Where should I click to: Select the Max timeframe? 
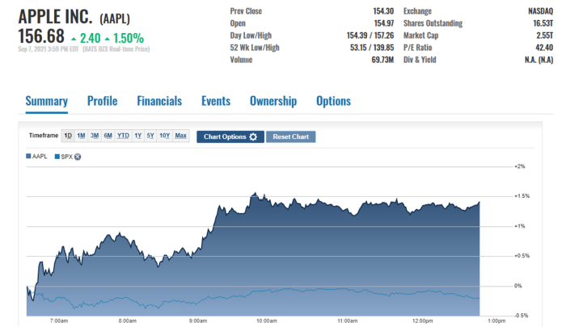point(180,136)
